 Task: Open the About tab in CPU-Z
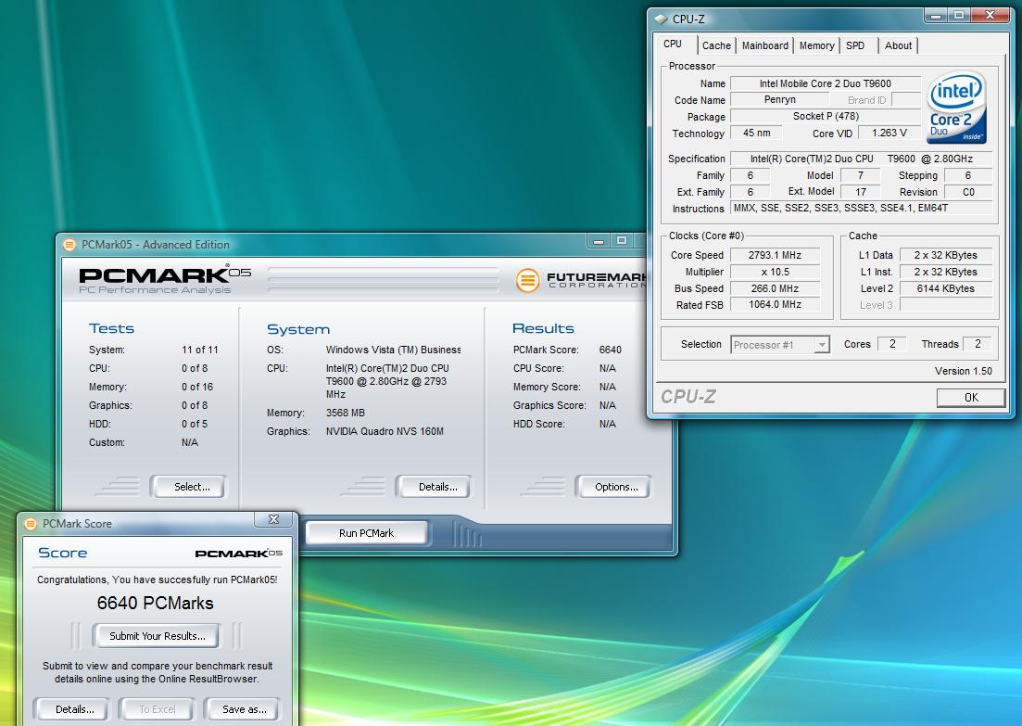click(x=898, y=45)
